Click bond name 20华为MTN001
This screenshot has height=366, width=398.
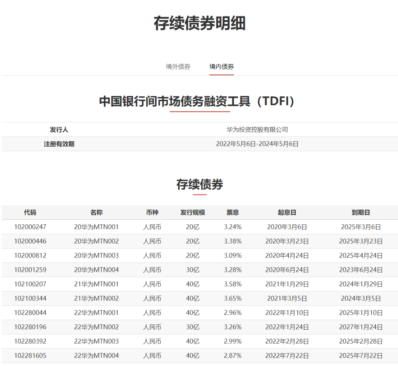pos(97,227)
